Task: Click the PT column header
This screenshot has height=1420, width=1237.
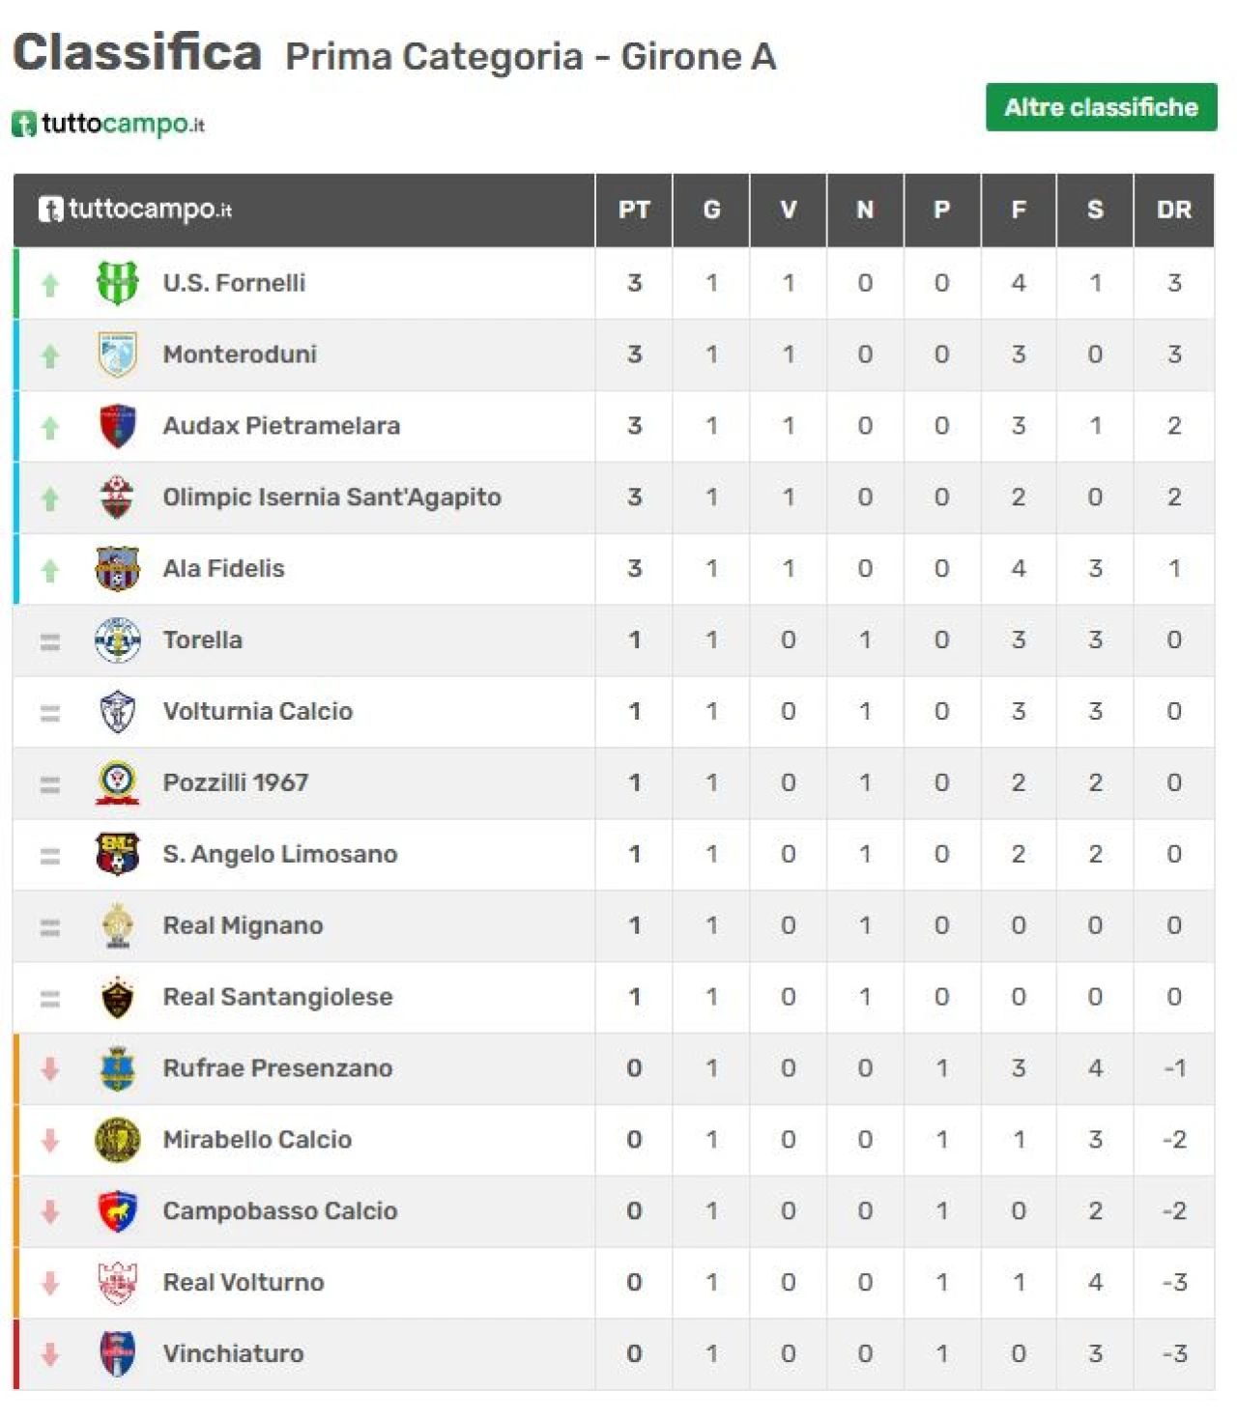Action: tap(634, 210)
